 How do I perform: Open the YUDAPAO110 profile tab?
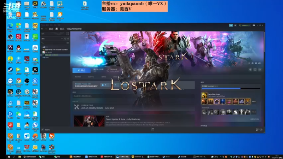(x=74, y=29)
